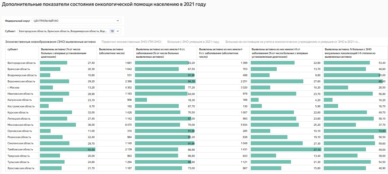Click the 18 selected-count badge
Image resolution: width=388 pixels, height=174 pixels.
click(x=112, y=31)
